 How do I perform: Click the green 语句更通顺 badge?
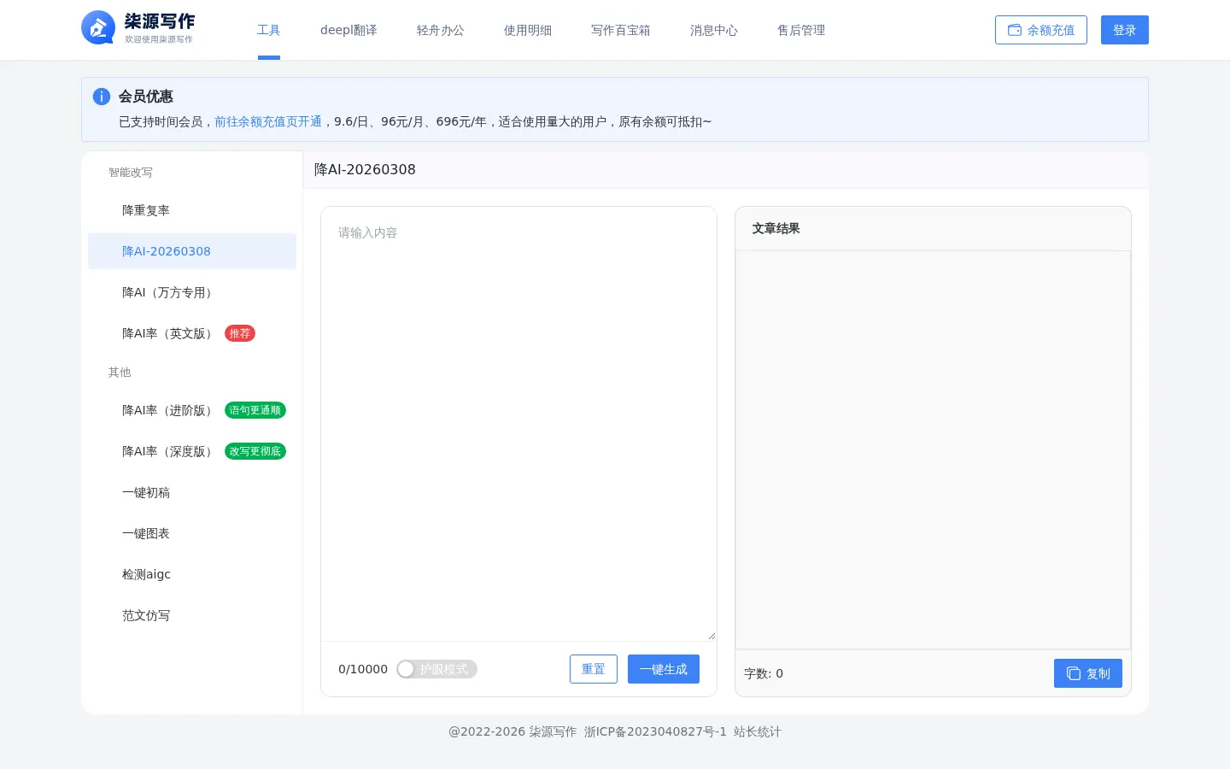255,410
